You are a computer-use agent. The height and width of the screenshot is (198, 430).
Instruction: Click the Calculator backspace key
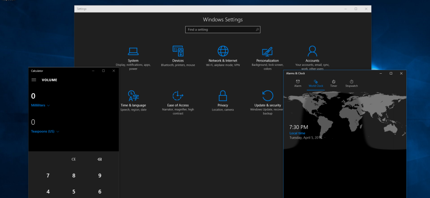pos(100,159)
